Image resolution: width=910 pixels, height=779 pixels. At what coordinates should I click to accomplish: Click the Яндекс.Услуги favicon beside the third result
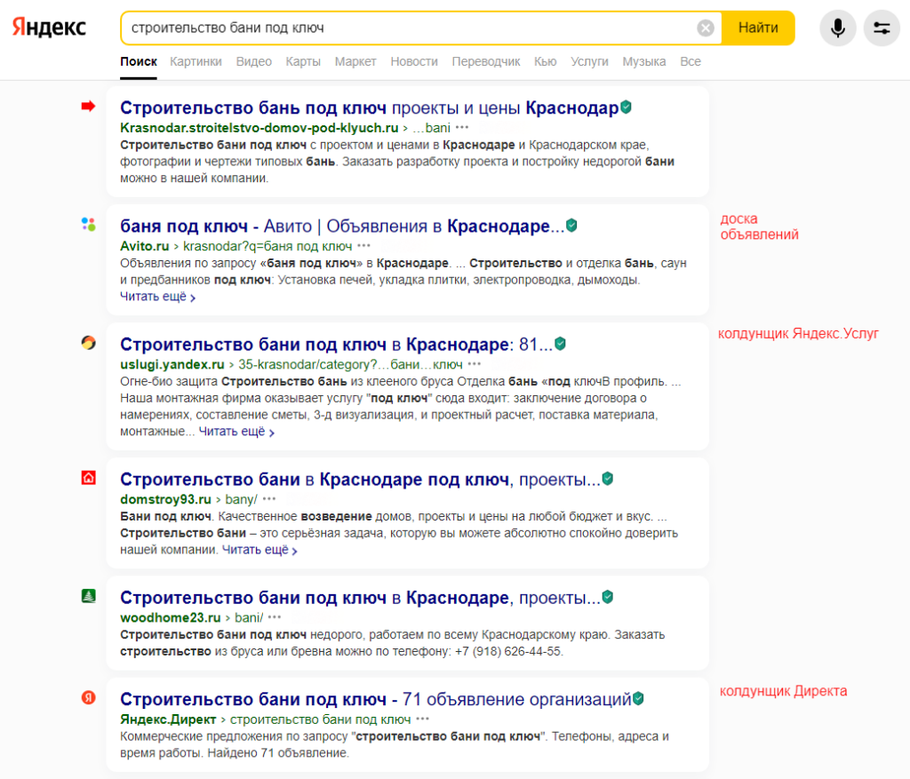point(88,343)
